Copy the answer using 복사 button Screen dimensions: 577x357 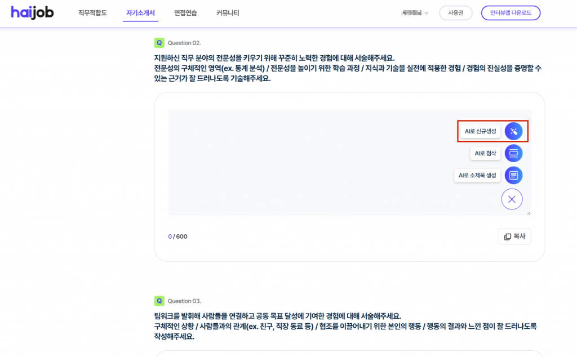tap(514, 236)
